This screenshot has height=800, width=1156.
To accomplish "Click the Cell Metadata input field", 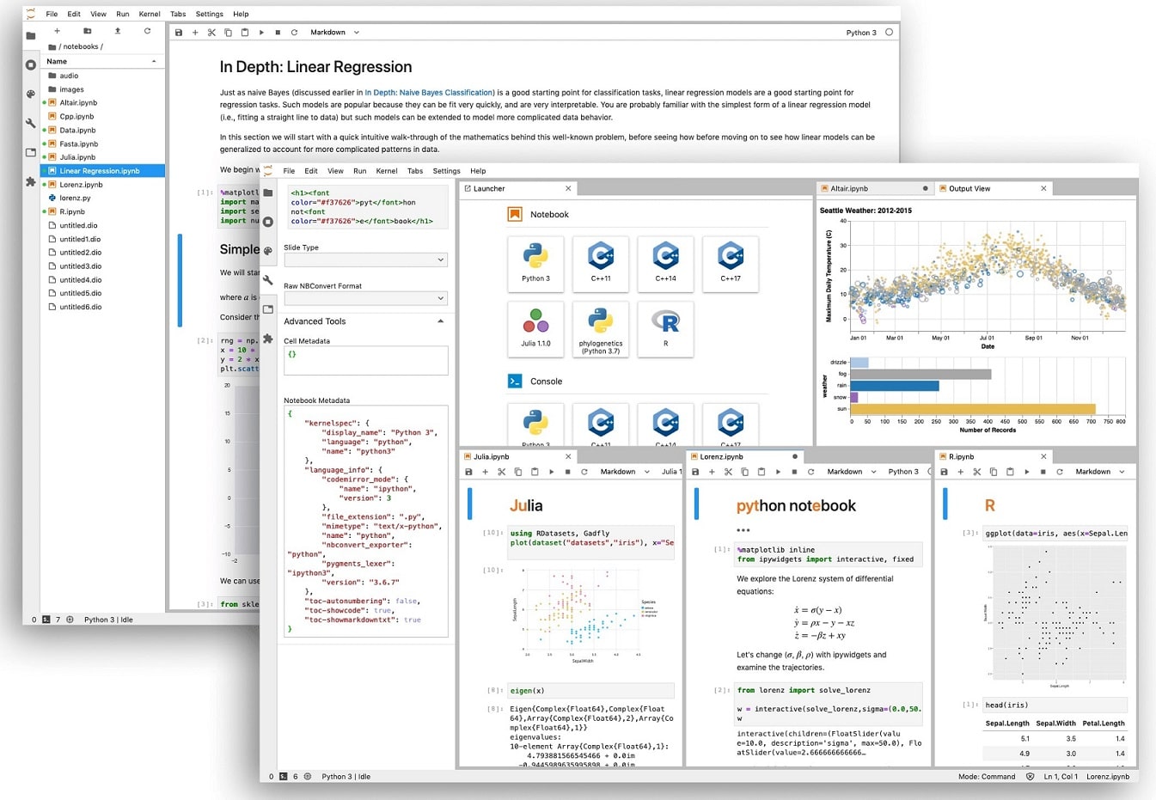I will [365, 360].
